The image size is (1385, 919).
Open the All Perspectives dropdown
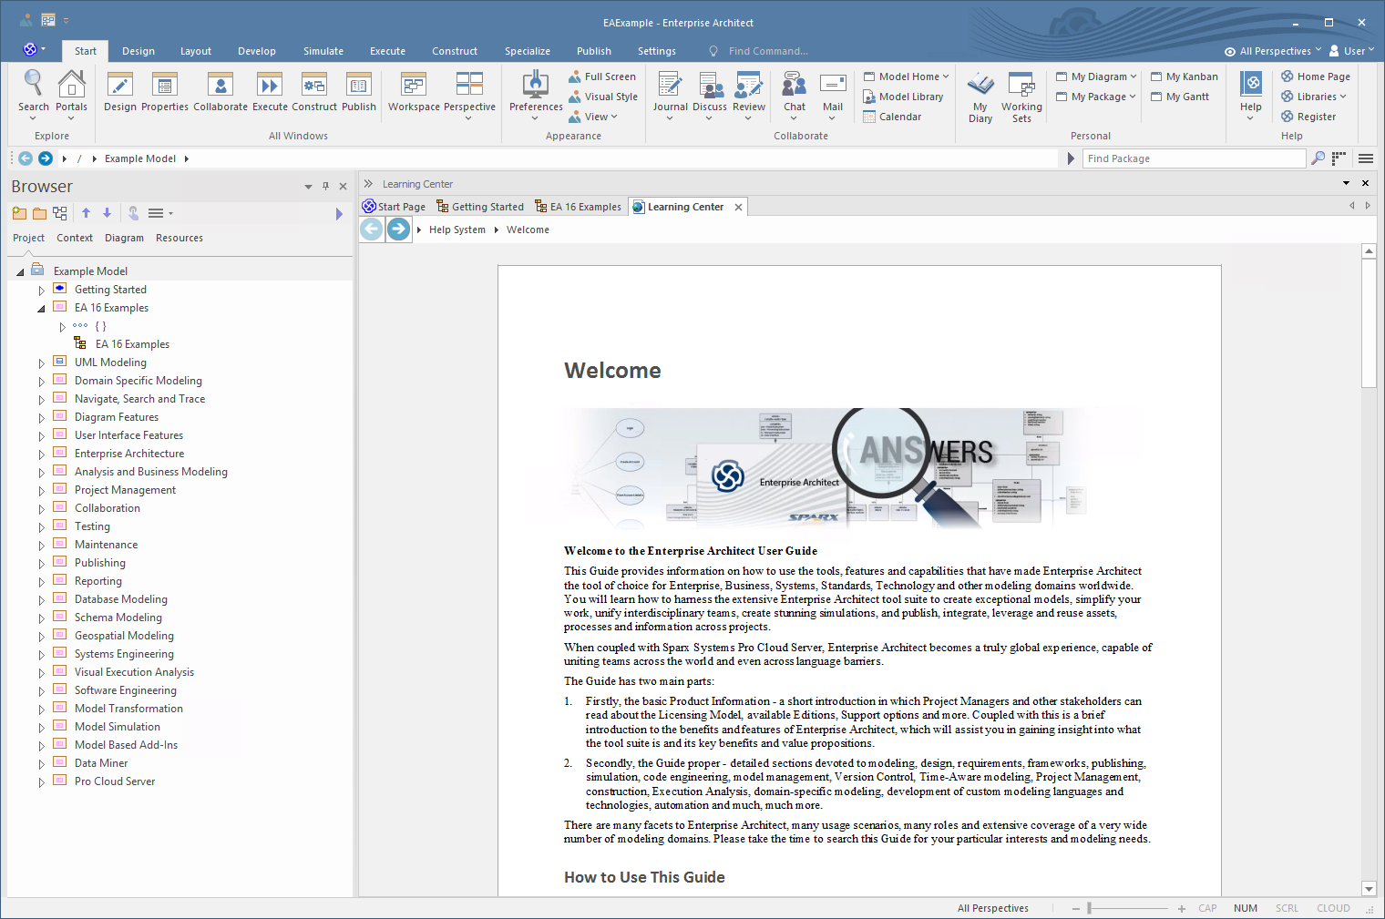tap(1273, 51)
